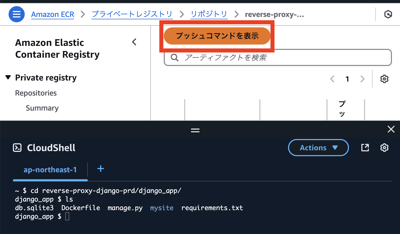Click the ECR service hexagon icon at top right

pyautogui.click(x=388, y=14)
